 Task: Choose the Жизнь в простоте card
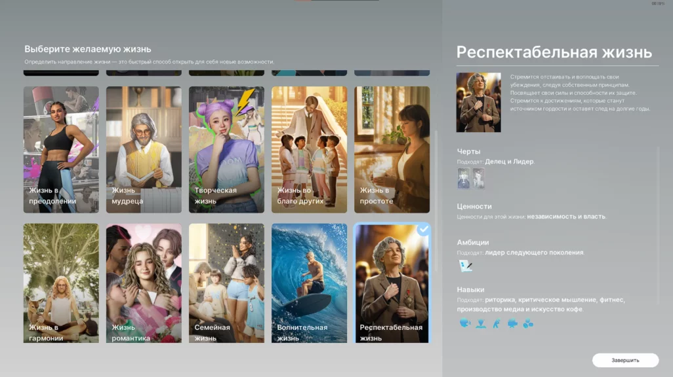pos(392,149)
